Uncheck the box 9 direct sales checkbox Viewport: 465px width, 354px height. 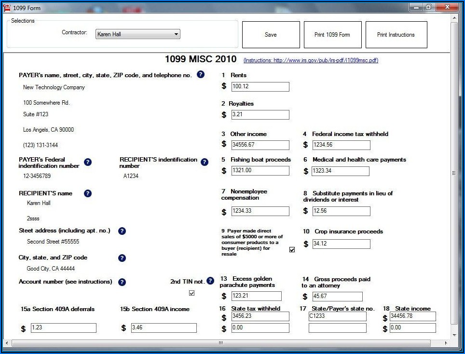tap(292, 249)
